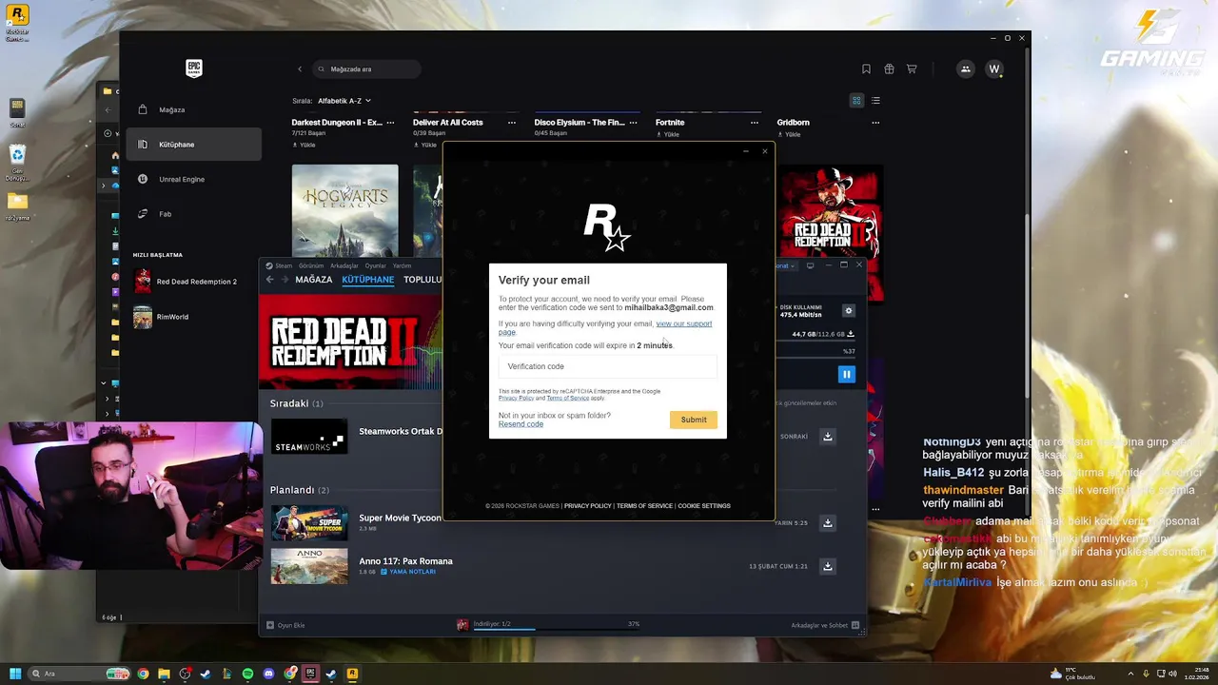Download Super Movie Tycoon now
The height and width of the screenshot is (685, 1218).
(828, 522)
